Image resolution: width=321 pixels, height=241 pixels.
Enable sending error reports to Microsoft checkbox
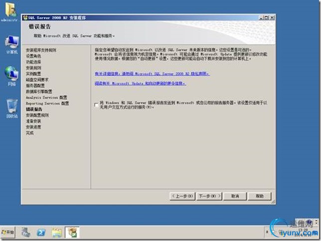(x=96, y=105)
